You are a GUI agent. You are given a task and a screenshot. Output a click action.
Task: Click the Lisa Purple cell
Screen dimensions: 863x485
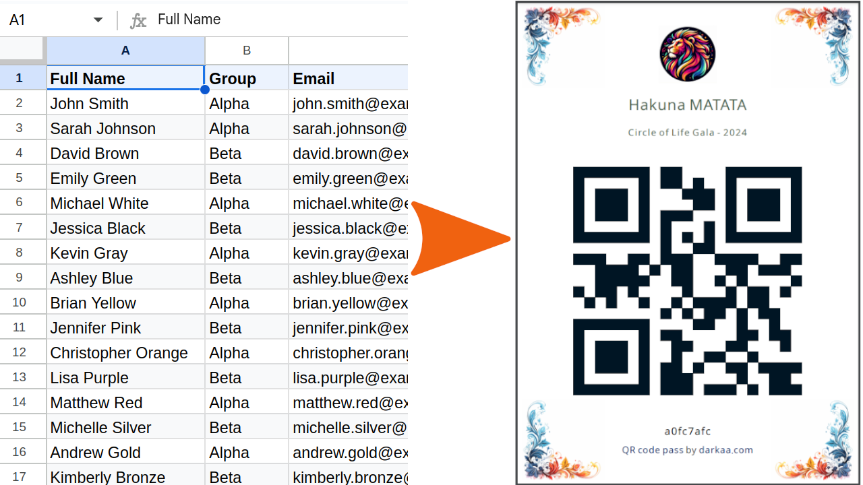125,377
